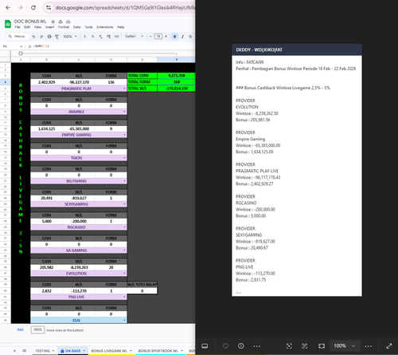
Task: Click the fit-to-window icon in photo viewer
Action: 322,346
